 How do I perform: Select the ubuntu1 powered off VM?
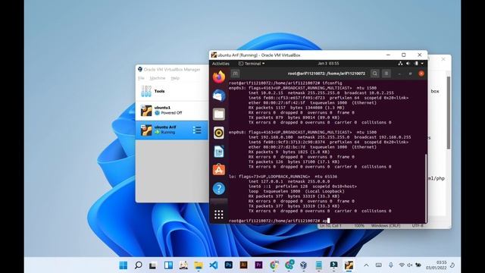172,111
